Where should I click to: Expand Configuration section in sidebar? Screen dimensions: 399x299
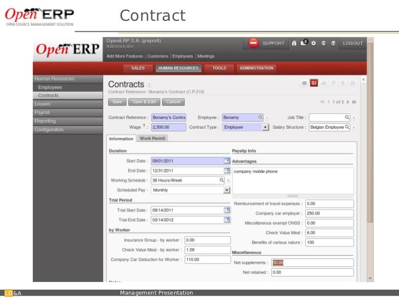point(68,130)
